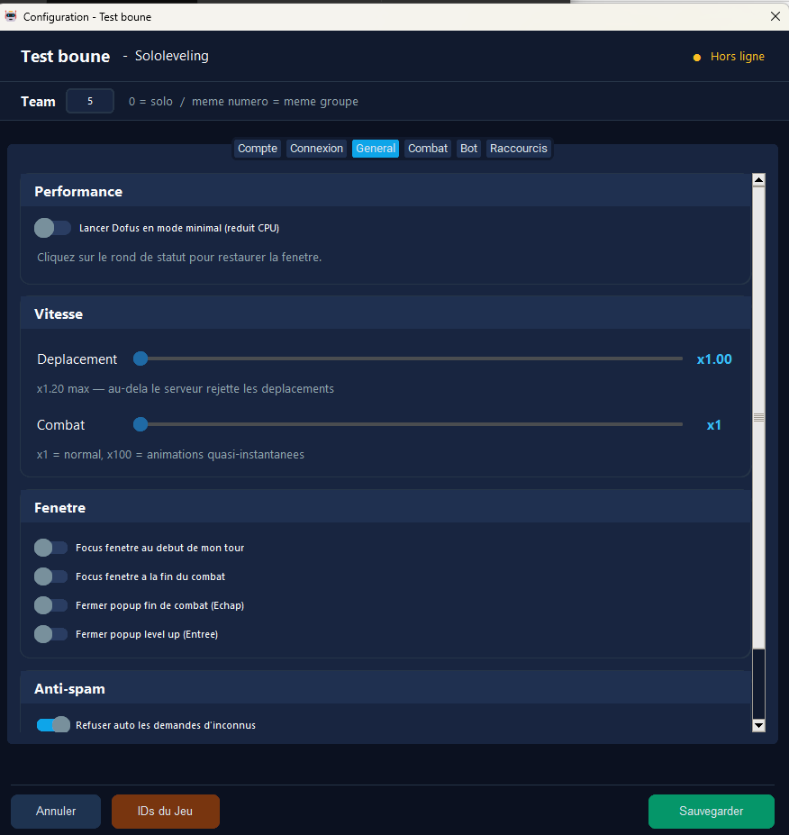Open the Connexion tab
This screenshot has height=835, width=789.
(316, 148)
